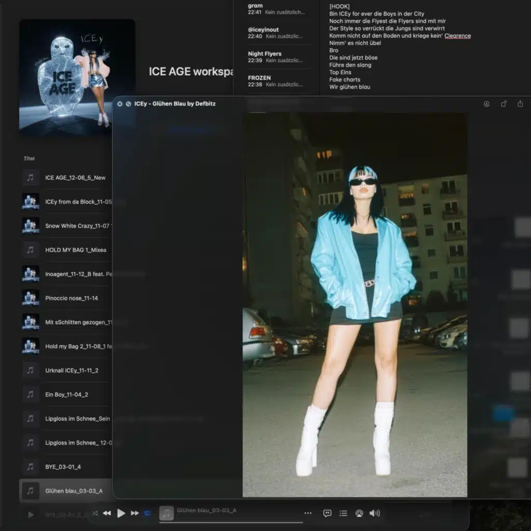Click the volume speaker icon
Image resolution: width=531 pixels, height=531 pixels.
click(x=374, y=513)
